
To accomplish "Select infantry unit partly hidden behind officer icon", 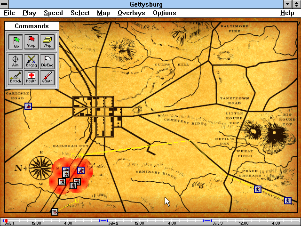I will pyautogui.click(x=79, y=180).
